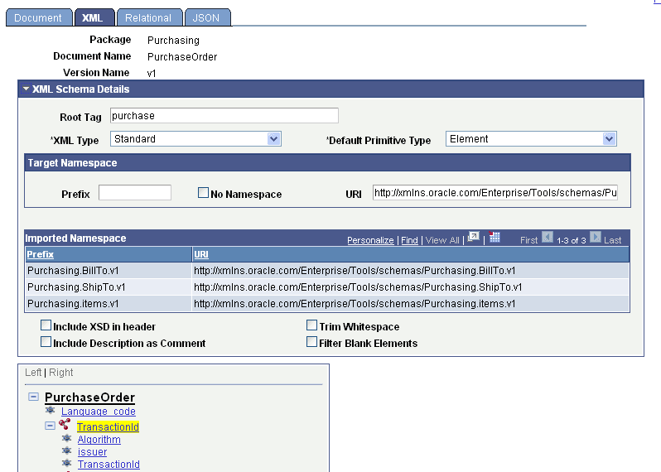Open the PurchaseOrder root tree item
The width and height of the screenshot is (661, 472).
click(x=89, y=397)
